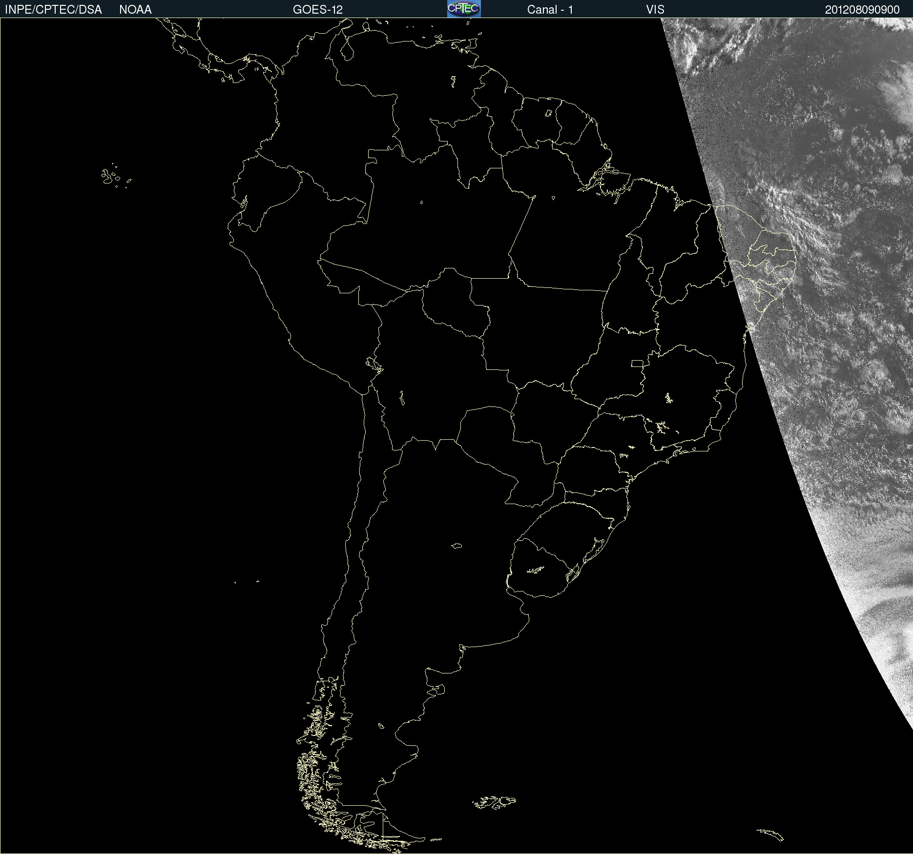Screen dimensions: 913x854
Task: Click the GOES-12 satellite label
Action: click(318, 10)
